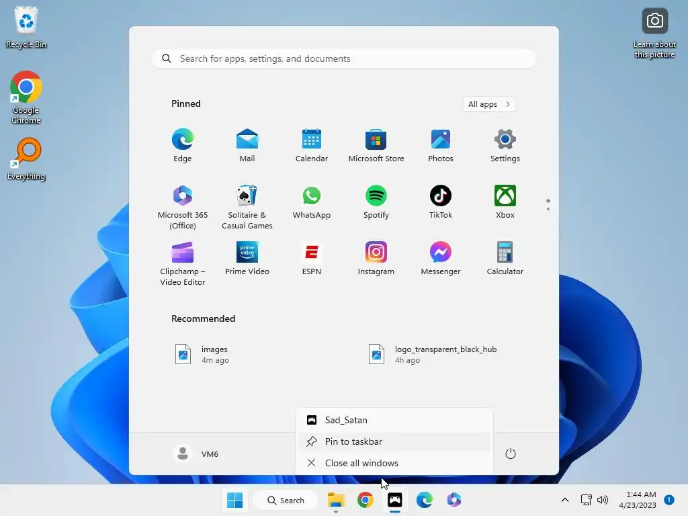Open the notification count badge

pos(669,500)
